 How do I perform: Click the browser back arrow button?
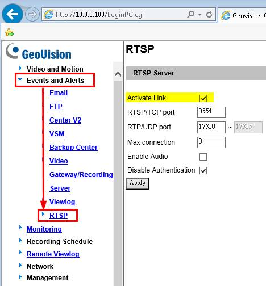pyautogui.click(x=12, y=14)
